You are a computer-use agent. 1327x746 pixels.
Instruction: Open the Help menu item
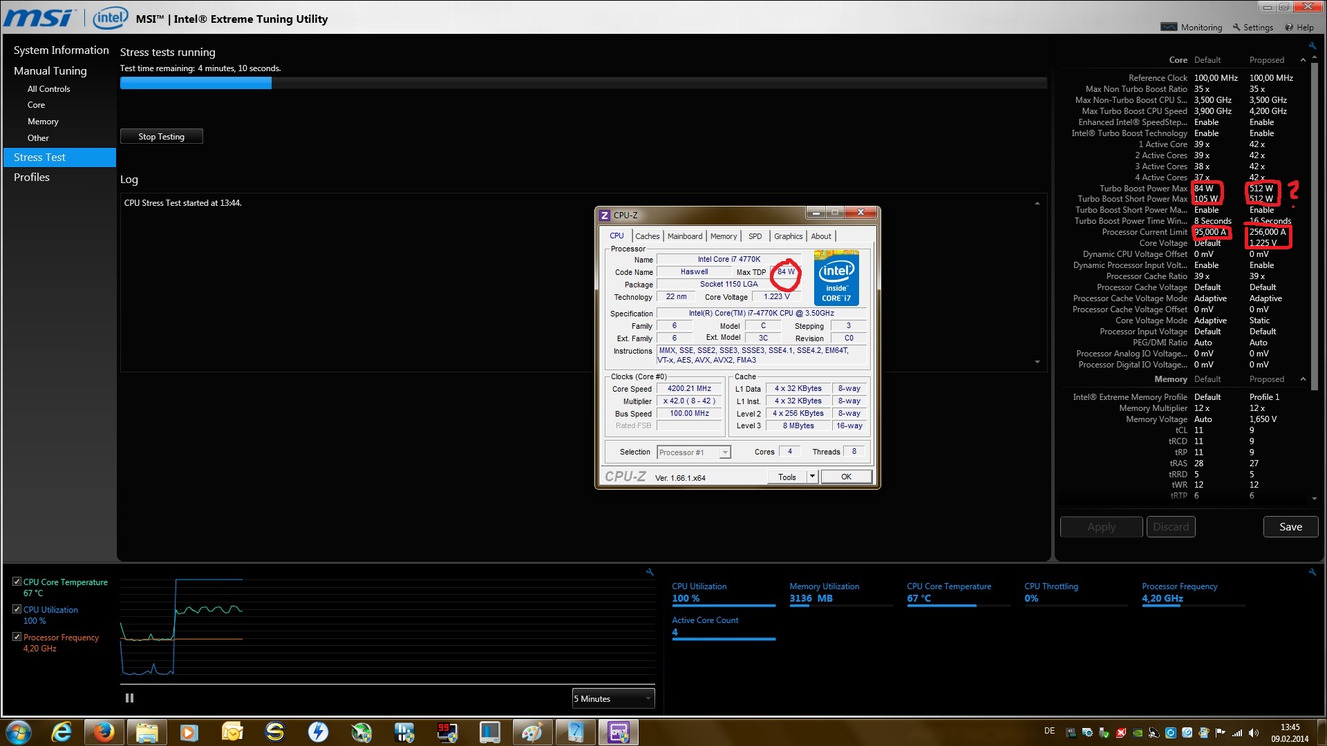pos(1299,28)
